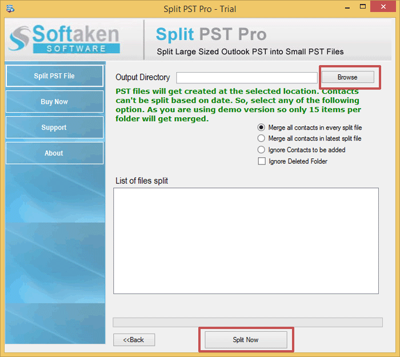Click the Browse button for output directory
Image resolution: width=400 pixels, height=357 pixels.
coord(347,77)
